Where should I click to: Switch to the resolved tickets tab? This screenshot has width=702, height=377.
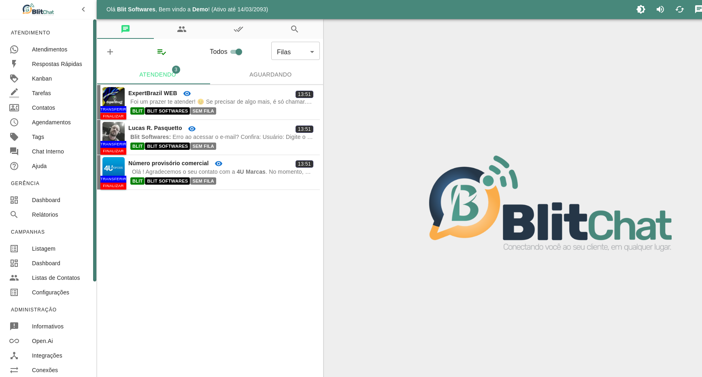(238, 29)
